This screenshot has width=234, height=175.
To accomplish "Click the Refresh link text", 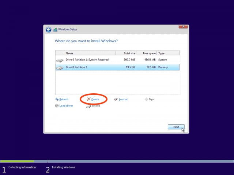I will pos(64,99).
